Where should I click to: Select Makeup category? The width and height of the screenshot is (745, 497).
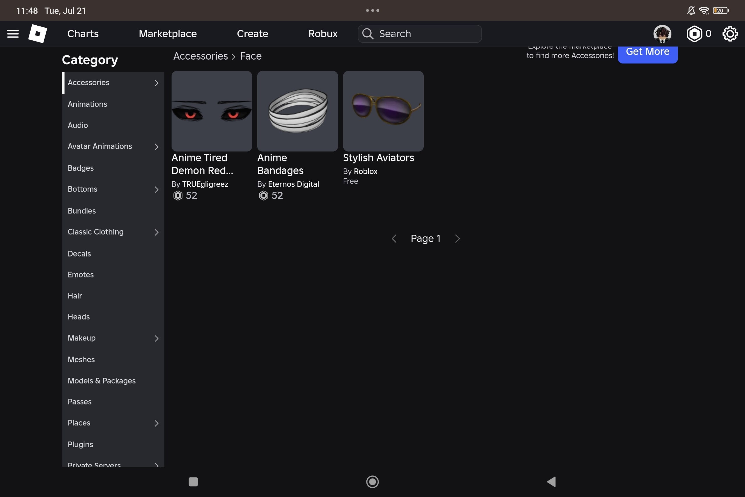click(x=113, y=338)
